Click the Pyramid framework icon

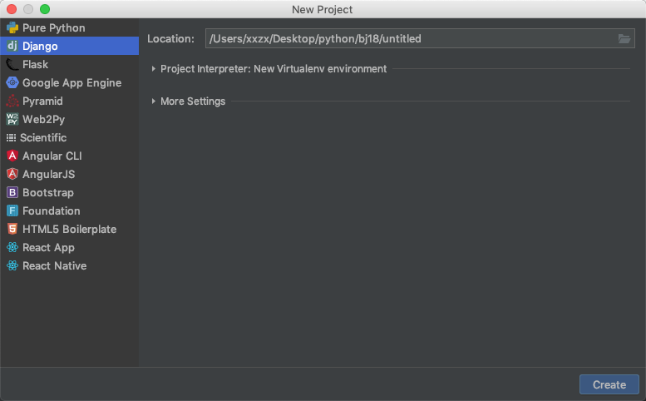coord(12,101)
